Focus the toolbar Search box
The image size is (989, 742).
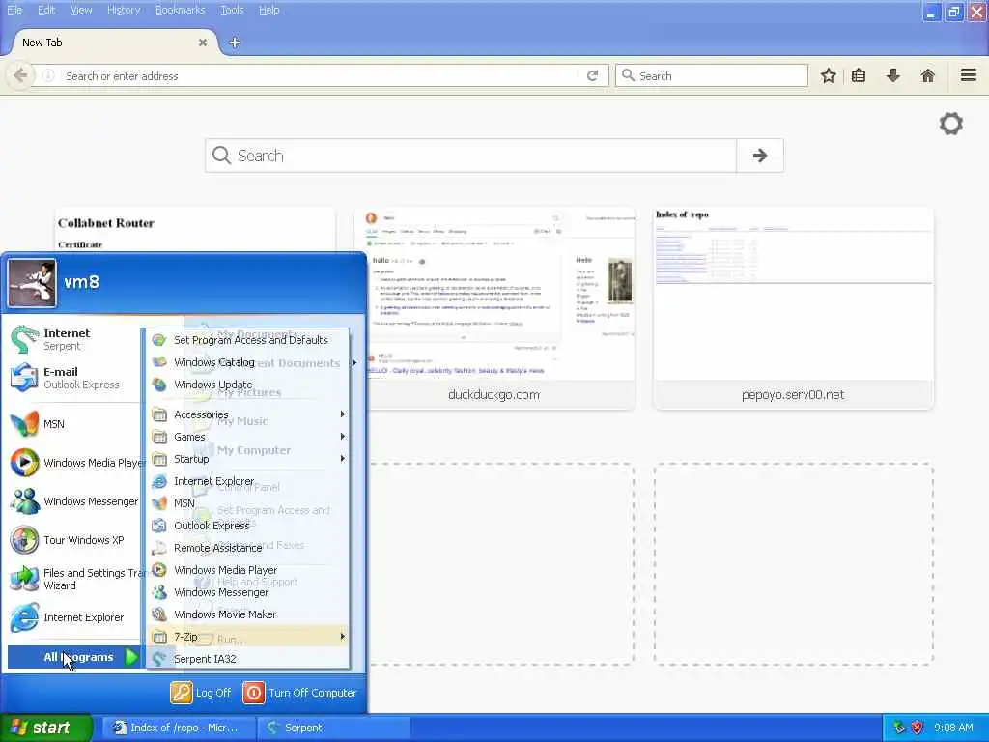(x=712, y=75)
